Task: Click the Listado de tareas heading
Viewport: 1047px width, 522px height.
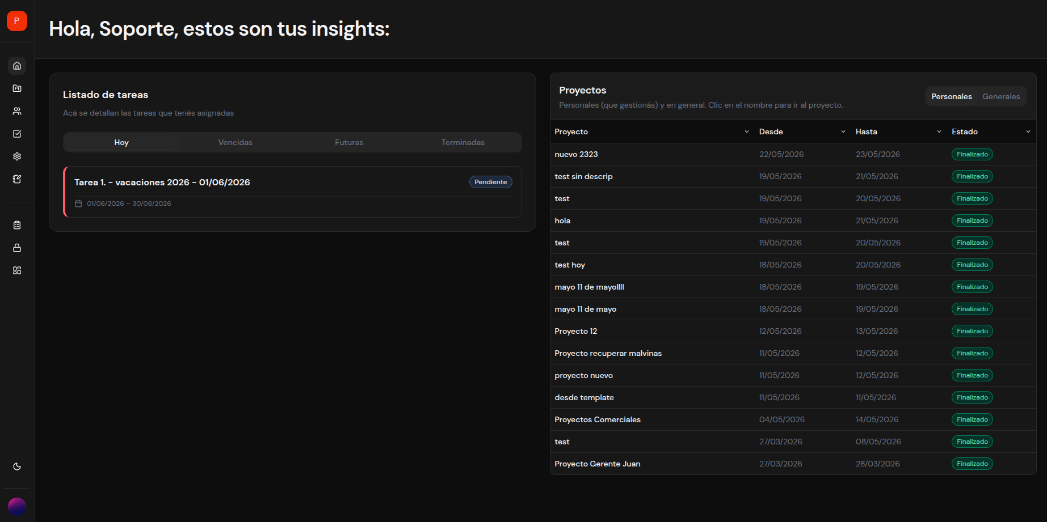Action: tap(106, 95)
